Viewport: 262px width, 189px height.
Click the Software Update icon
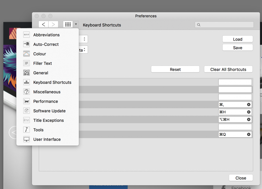pyautogui.click(x=26, y=111)
